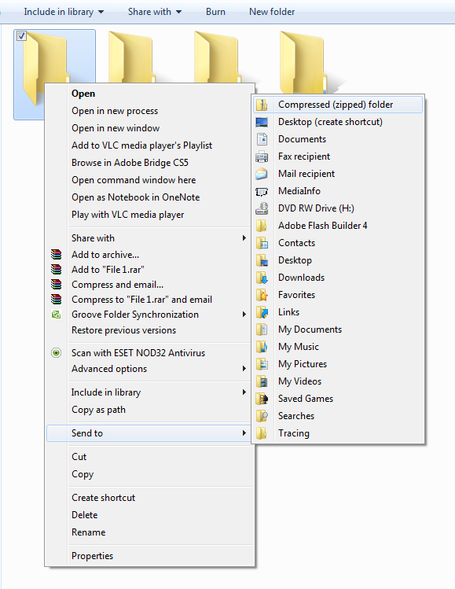Click the My Videos folder icon

pos(262,381)
